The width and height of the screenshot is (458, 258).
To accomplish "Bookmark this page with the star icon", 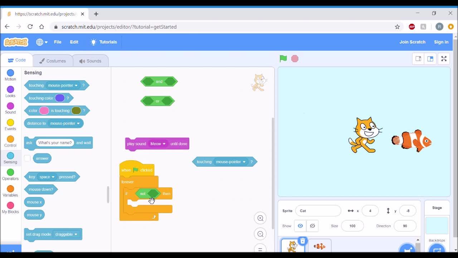I will coord(397,27).
